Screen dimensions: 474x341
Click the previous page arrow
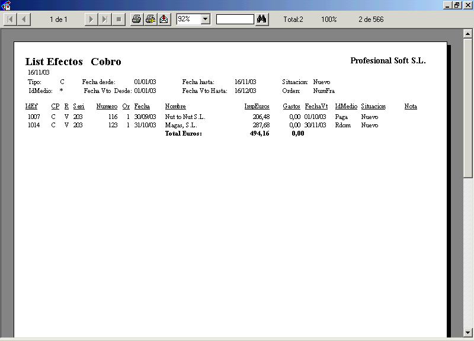tap(24, 20)
